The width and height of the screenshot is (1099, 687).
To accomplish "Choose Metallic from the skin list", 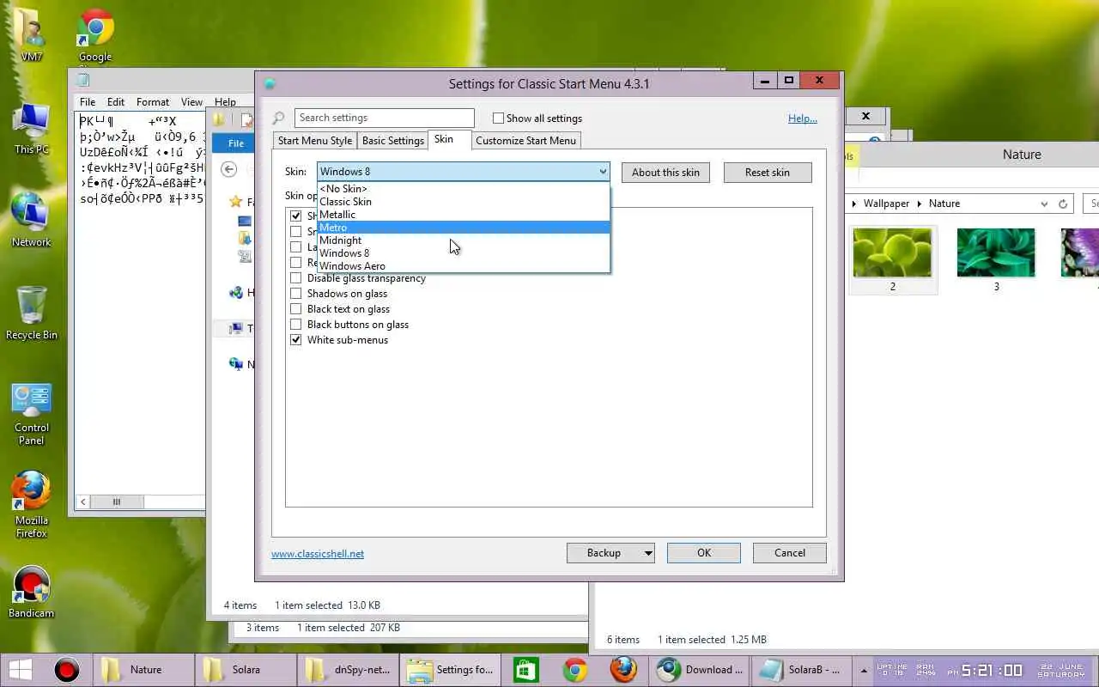I will pyautogui.click(x=464, y=215).
